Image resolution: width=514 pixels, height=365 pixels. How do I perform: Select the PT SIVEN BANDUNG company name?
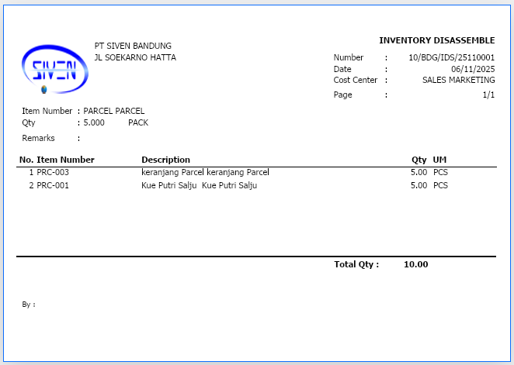(133, 46)
